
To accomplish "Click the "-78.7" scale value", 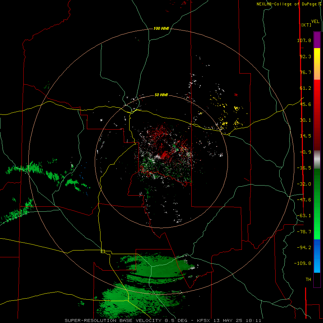I will [304, 232].
